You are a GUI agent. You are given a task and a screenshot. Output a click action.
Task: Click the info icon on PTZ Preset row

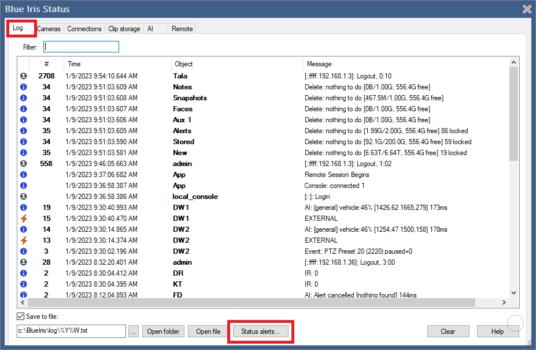click(x=23, y=251)
